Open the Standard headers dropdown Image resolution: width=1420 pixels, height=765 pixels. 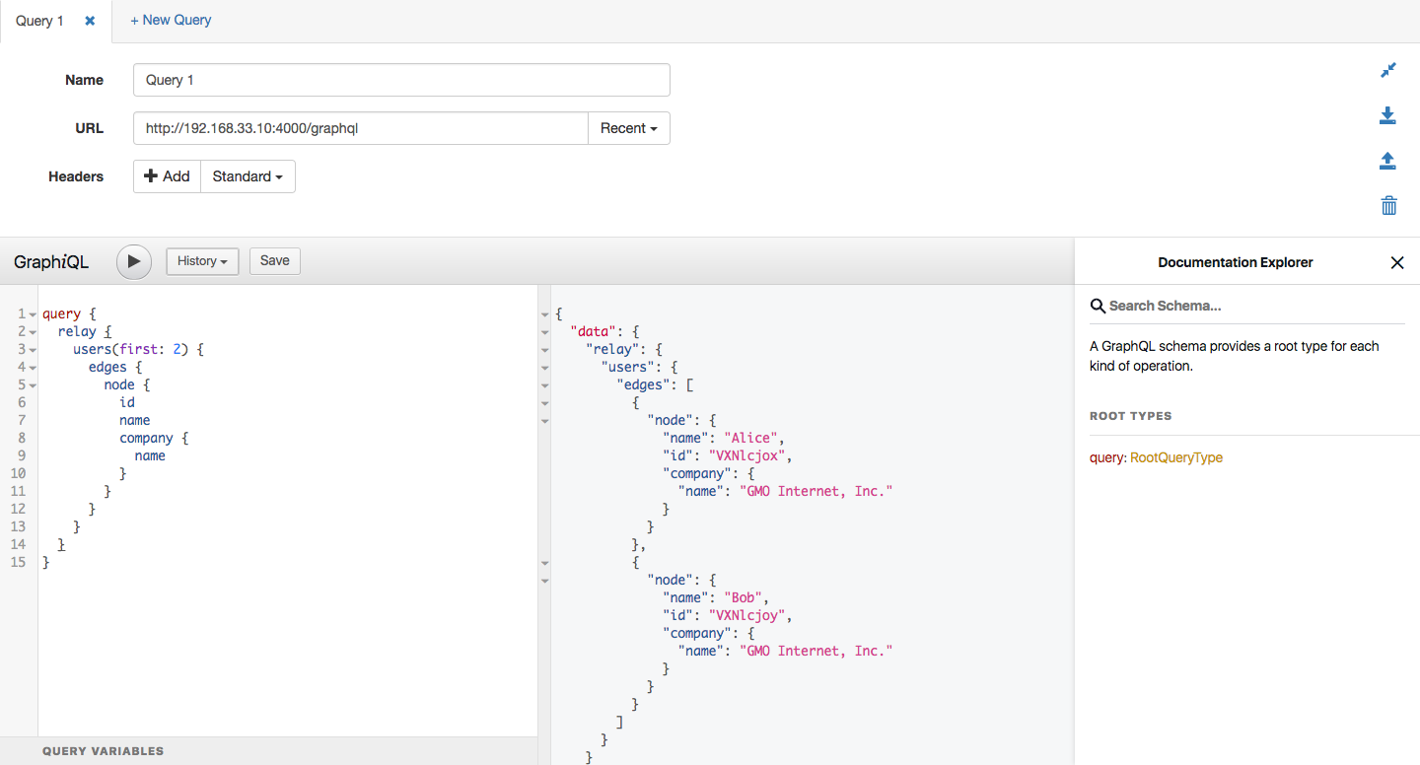248,176
